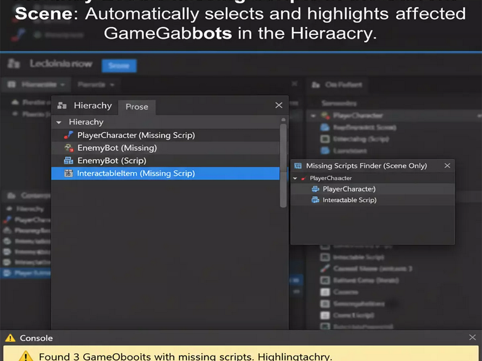This screenshot has height=361, width=482.
Task: Click the Found 3 GameObjects warning message
Action: pos(186,357)
